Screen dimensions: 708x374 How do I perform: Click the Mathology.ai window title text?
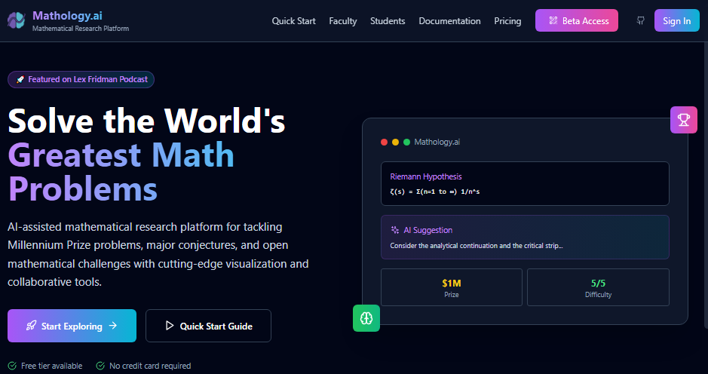point(437,142)
